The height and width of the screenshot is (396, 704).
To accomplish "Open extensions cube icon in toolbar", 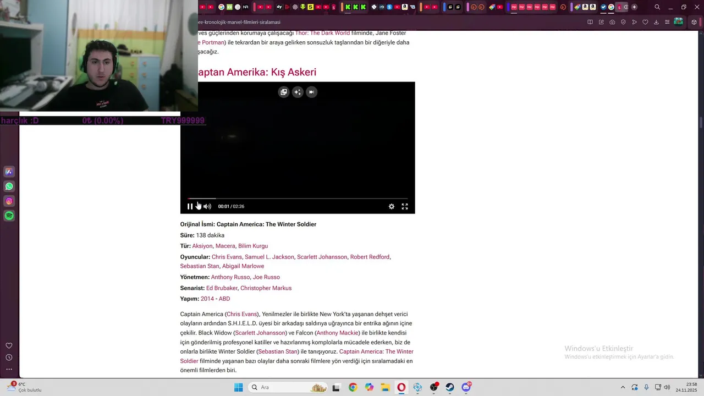I will pyautogui.click(x=694, y=22).
